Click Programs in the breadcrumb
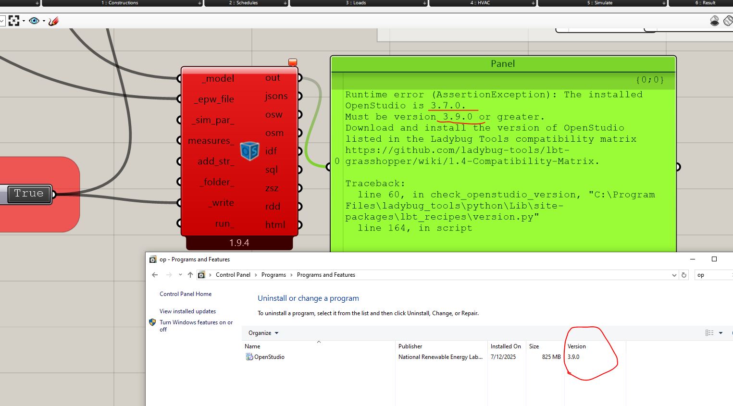Screen dimensions: 733x406 pyautogui.click(x=273, y=275)
